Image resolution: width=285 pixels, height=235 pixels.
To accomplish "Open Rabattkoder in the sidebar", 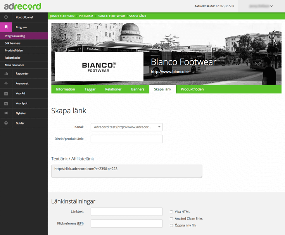I will click(24, 58).
